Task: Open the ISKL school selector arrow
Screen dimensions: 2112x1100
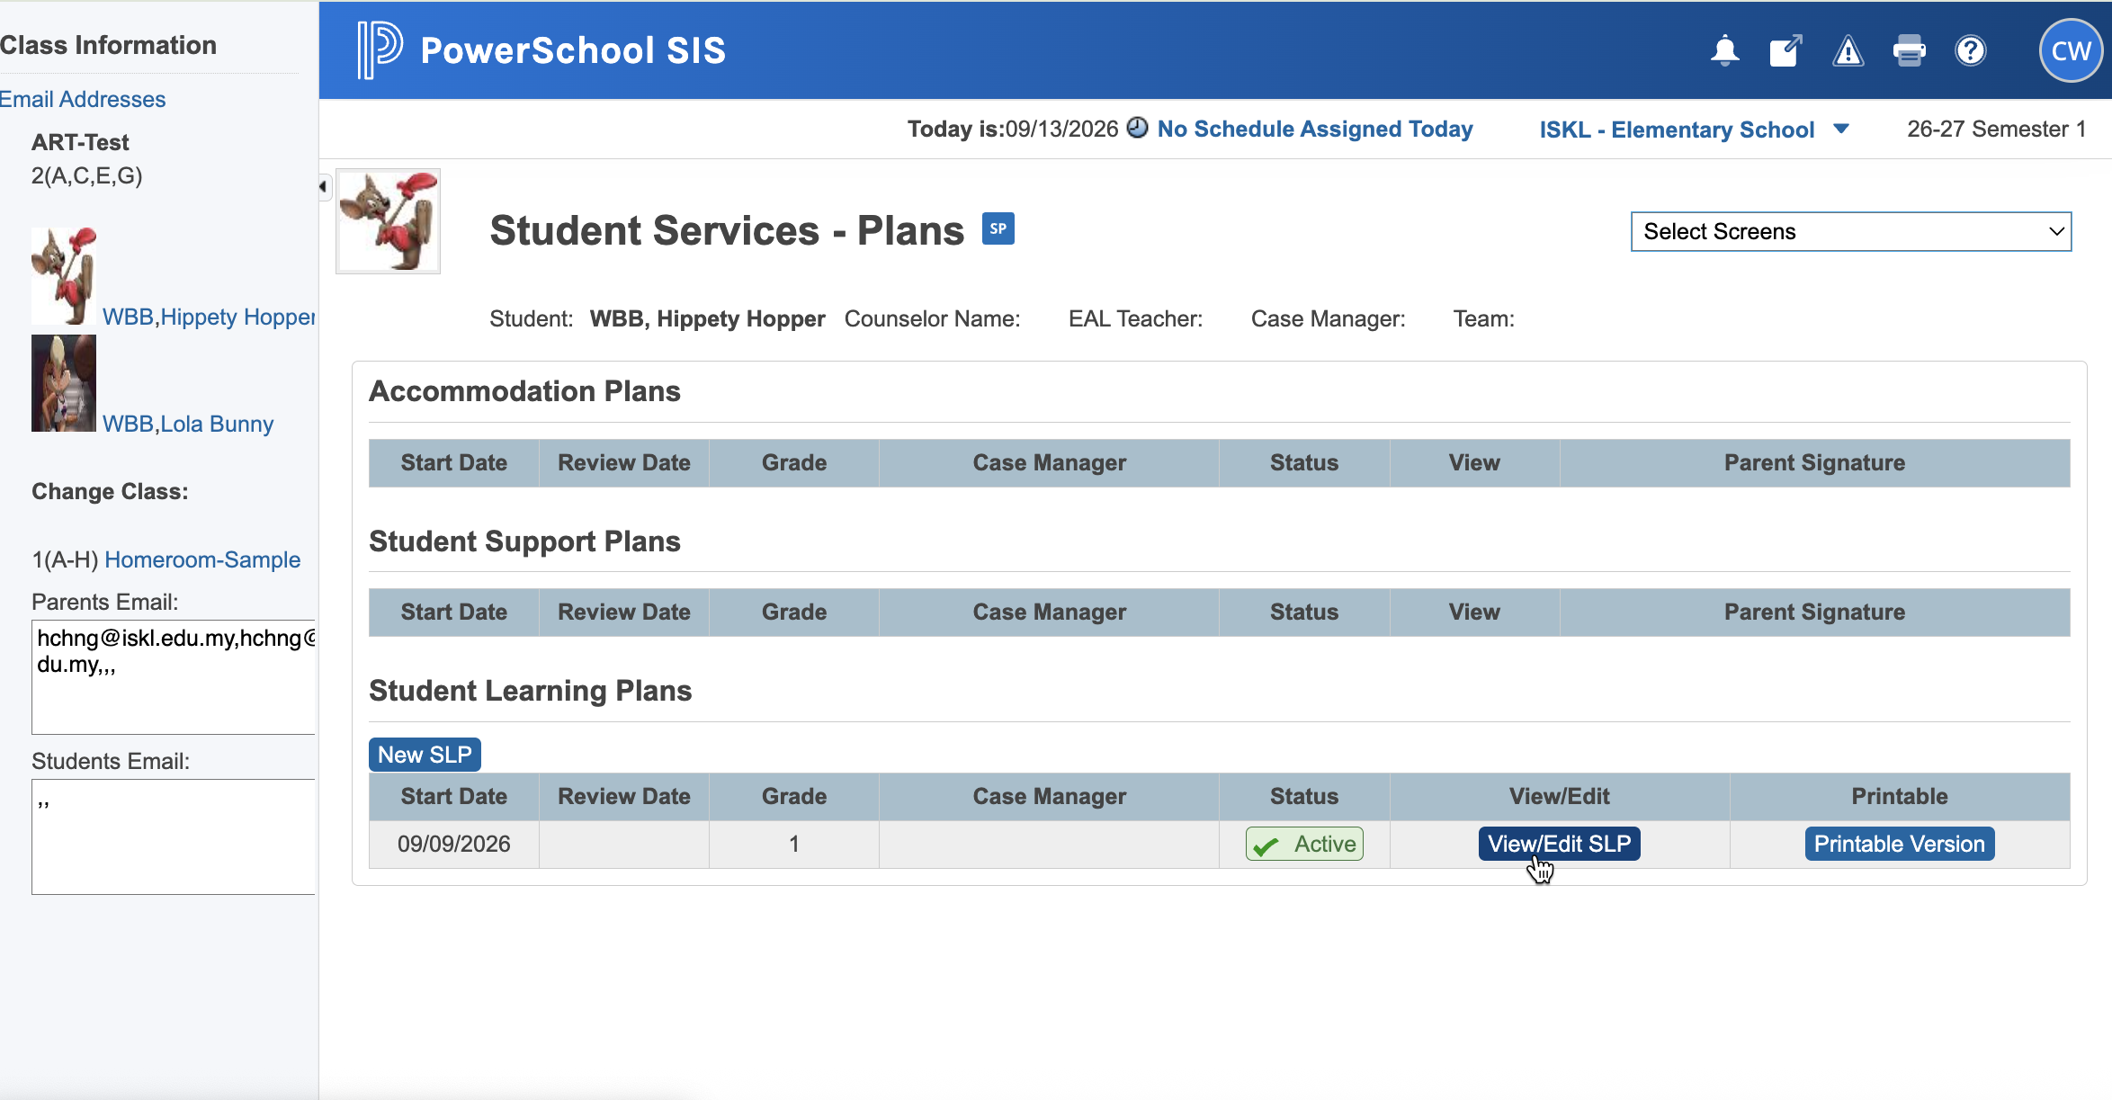Action: pos(1840,129)
